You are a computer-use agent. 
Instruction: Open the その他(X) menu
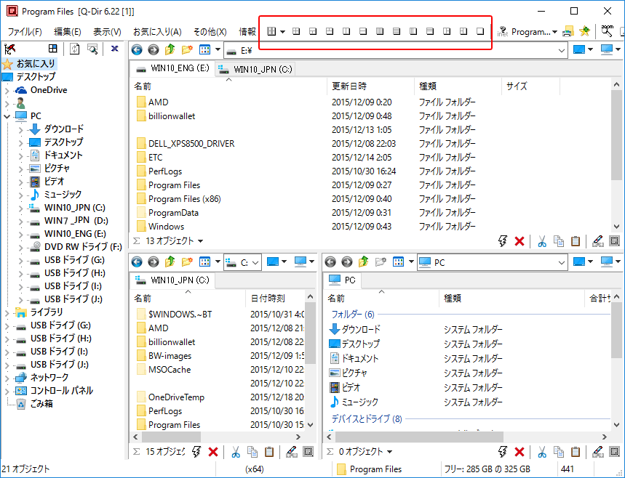pyautogui.click(x=210, y=31)
